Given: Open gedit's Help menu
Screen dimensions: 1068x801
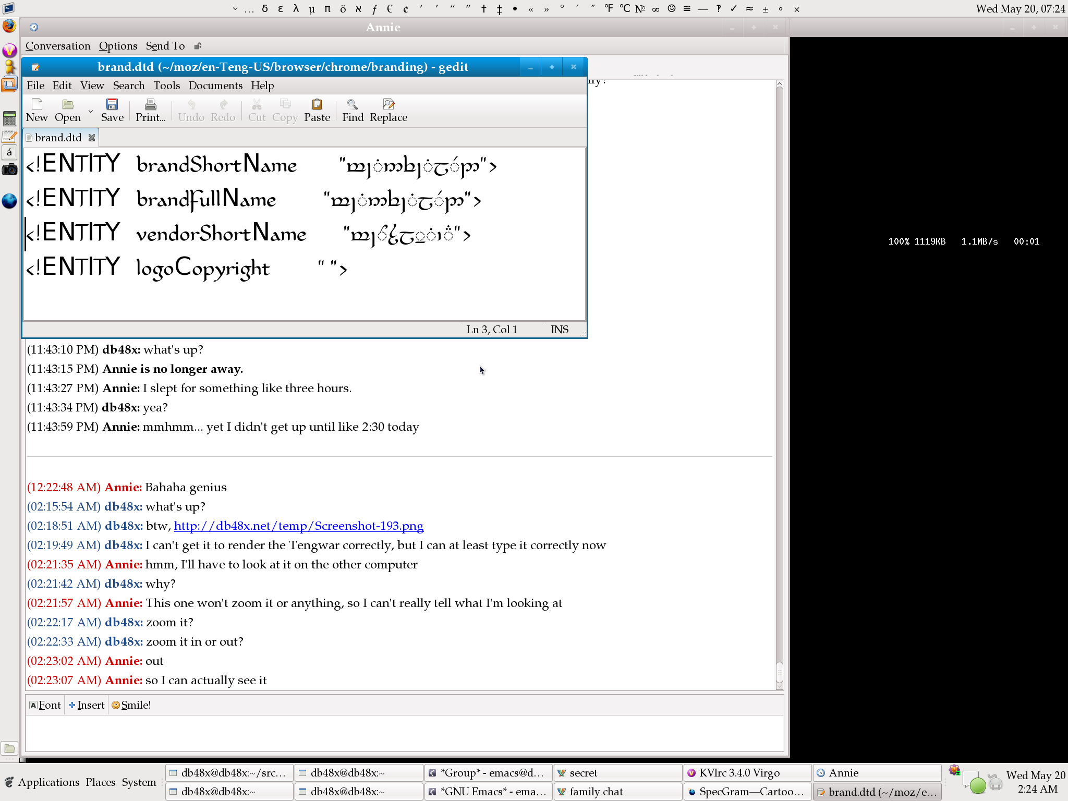Looking at the screenshot, I should pyautogui.click(x=262, y=86).
